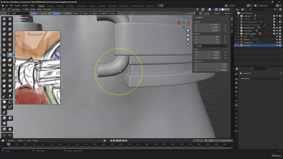Switch perspective/orthographic view icon
The height and width of the screenshot is (159, 283).
[188, 44]
